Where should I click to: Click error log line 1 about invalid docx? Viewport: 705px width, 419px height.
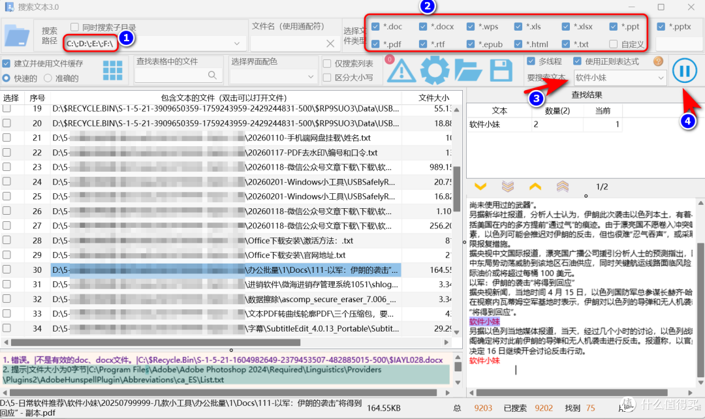[x=223, y=360]
